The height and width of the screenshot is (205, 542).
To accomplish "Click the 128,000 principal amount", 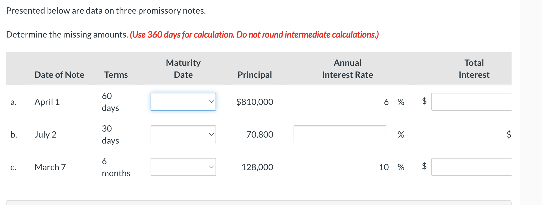I will [x=257, y=167].
